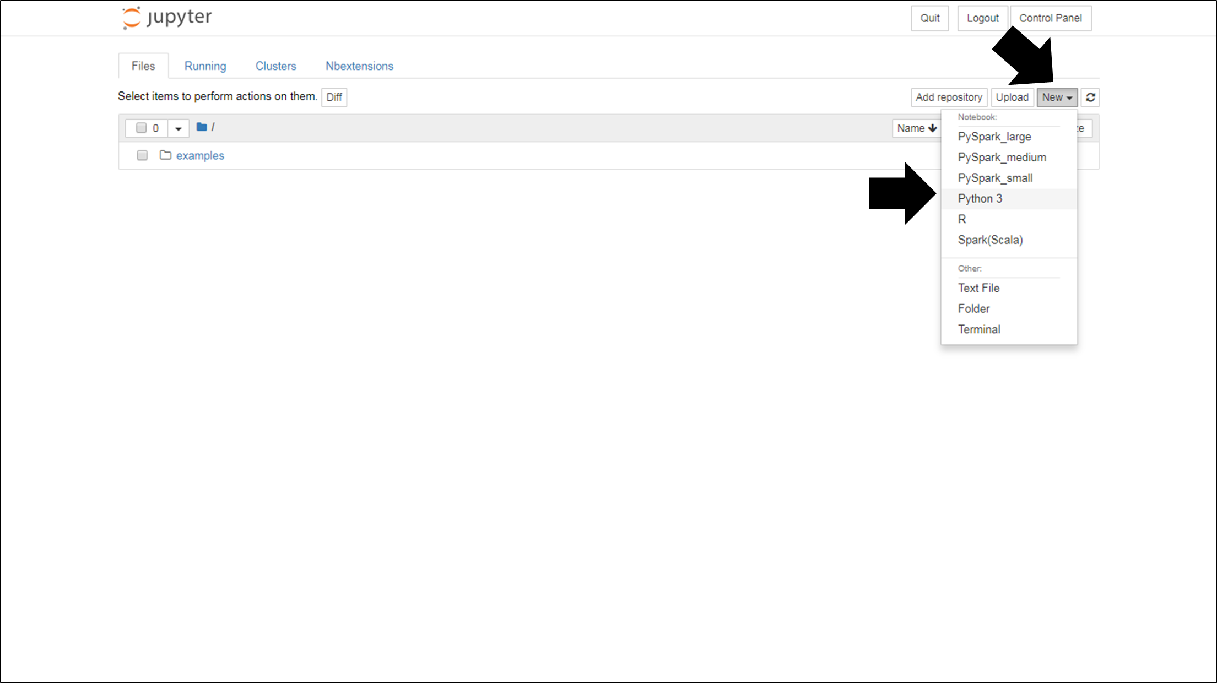Switch to the Running tab
The image size is (1217, 683).
(x=205, y=66)
